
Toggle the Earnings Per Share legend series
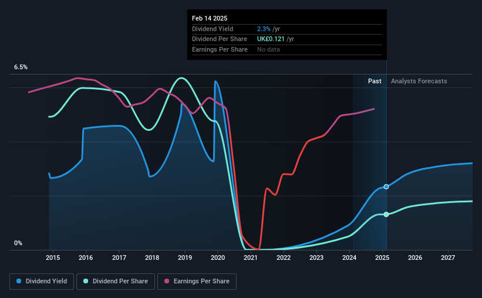197,282
